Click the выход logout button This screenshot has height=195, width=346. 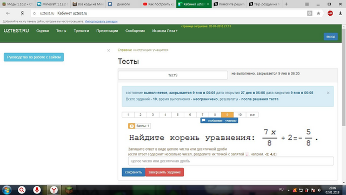click(330, 36)
